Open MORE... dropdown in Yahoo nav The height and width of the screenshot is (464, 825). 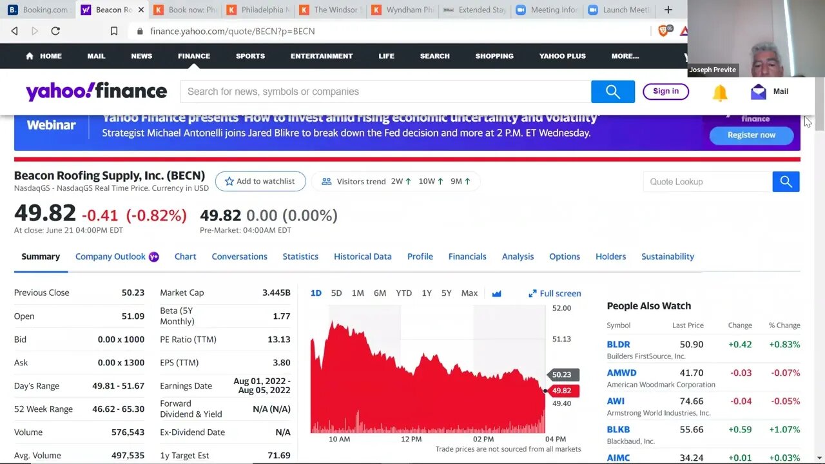point(625,56)
